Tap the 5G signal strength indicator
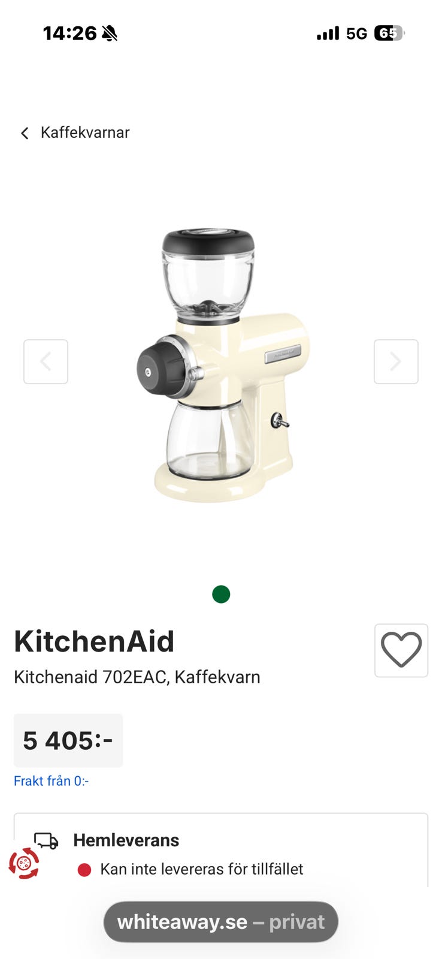This screenshot has height=959, width=442. [342, 34]
